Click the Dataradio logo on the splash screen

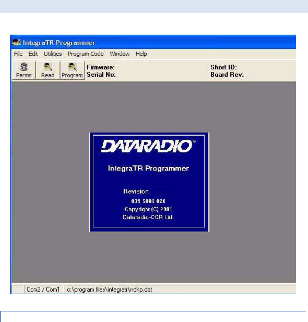pos(148,146)
